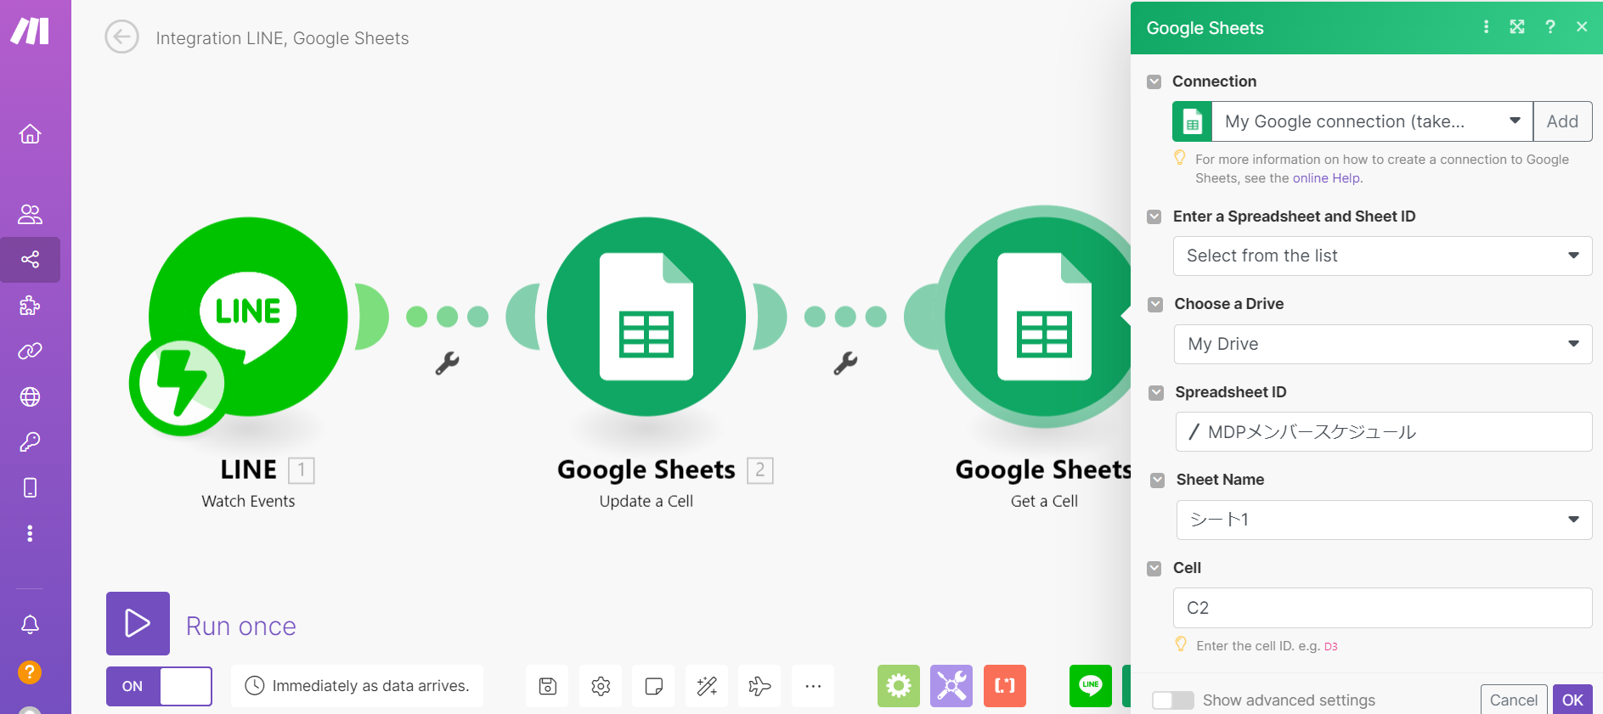Image resolution: width=1603 pixels, height=714 pixels.
Task: Open the Notes icon in toolbar
Action: (x=653, y=686)
